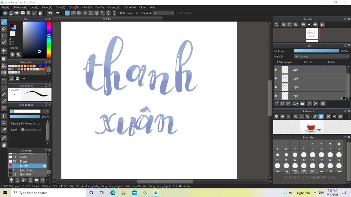Choose Pen (Sharp) brush in list
351x197 pixels.
click(x=27, y=170)
